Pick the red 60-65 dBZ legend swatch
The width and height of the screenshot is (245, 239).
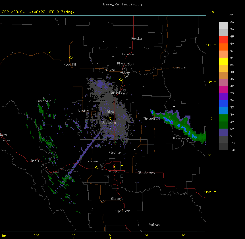tap(223, 40)
